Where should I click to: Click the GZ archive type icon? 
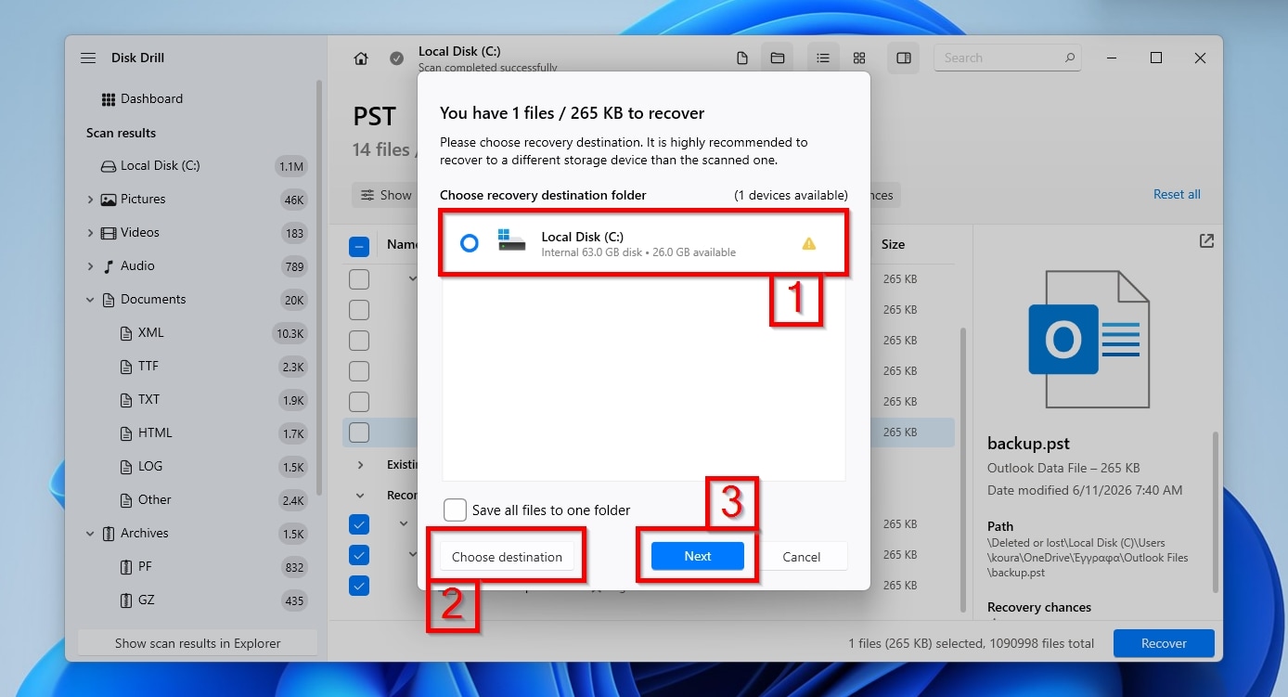126,600
